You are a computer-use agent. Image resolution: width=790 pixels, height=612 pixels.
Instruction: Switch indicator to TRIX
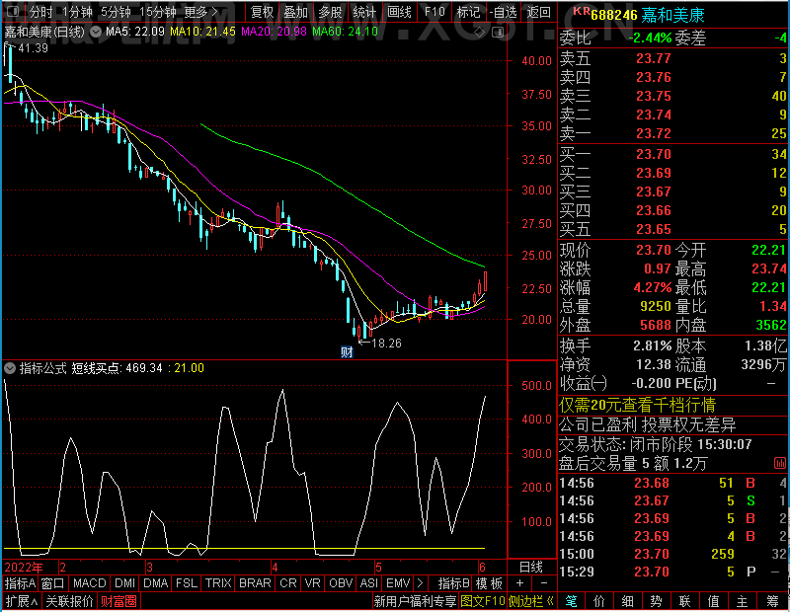(x=218, y=583)
